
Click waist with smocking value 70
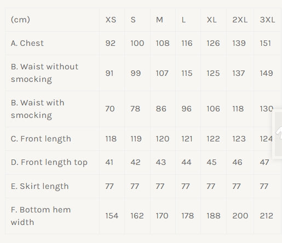(x=110, y=109)
